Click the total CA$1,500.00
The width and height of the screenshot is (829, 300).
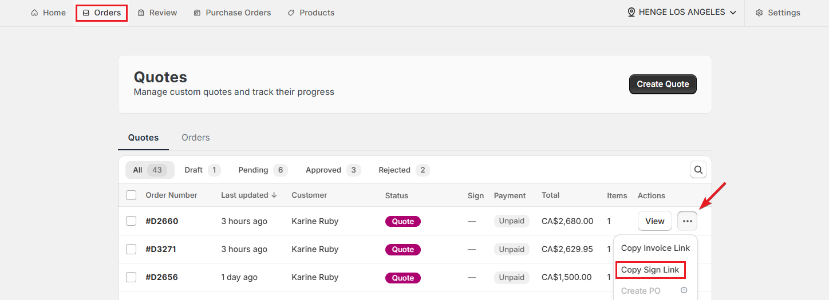pyautogui.click(x=567, y=277)
